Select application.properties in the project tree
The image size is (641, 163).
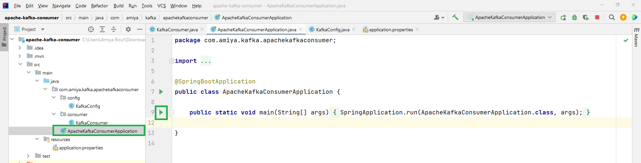81,148
